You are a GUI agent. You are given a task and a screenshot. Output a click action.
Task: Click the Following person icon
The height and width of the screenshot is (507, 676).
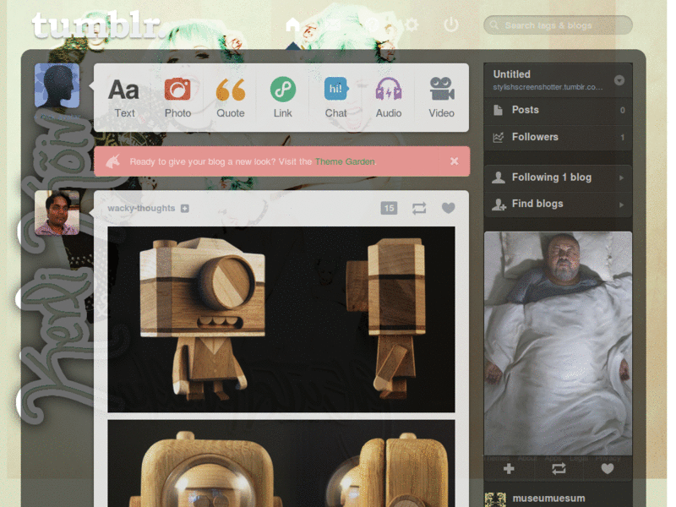pyautogui.click(x=499, y=177)
